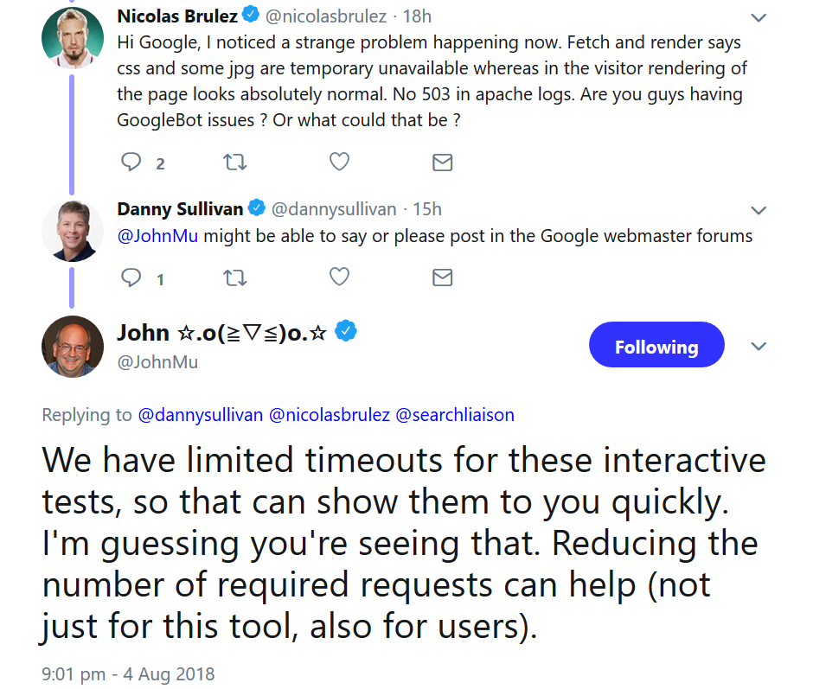
Task: Send Danny Sullivan's reply via Direct Message
Action: [x=442, y=277]
